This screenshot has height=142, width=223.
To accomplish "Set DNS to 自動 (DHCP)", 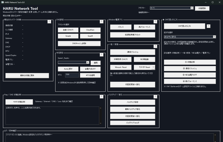I will tap(68, 30).
